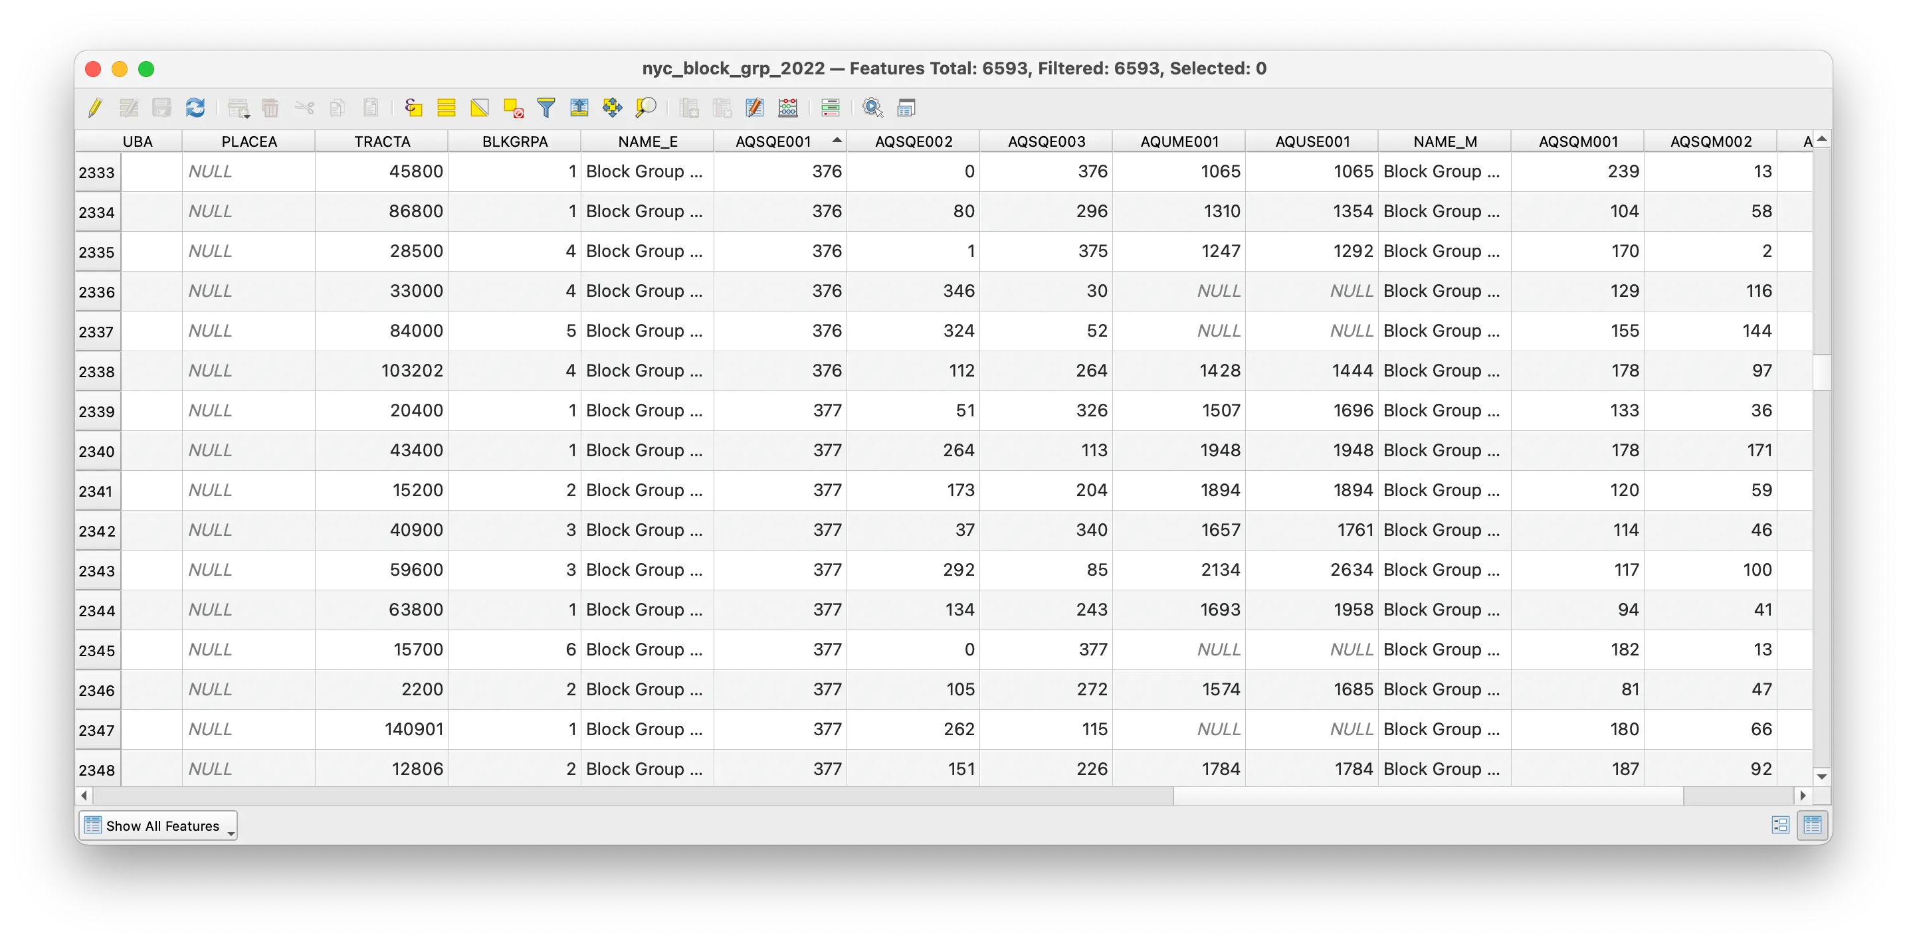Open the Show All Features dropdown
Viewport: 1907px width, 943px height.
click(x=158, y=825)
